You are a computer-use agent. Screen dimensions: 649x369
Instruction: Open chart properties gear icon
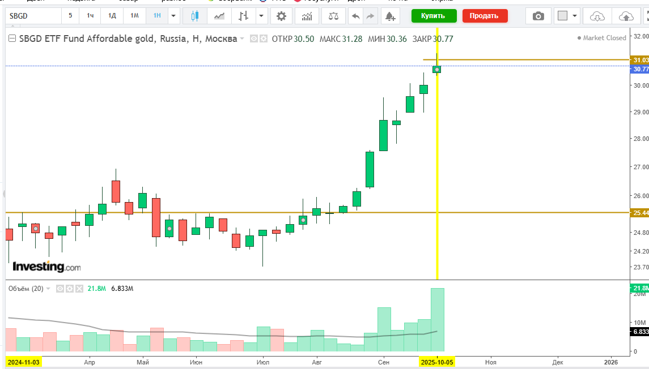(282, 16)
